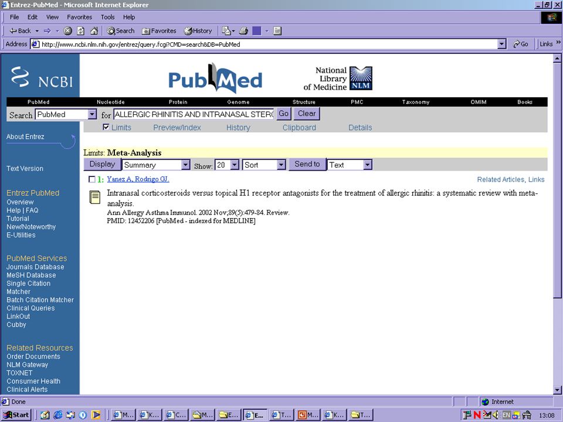Click the Go button next to search box

(284, 114)
